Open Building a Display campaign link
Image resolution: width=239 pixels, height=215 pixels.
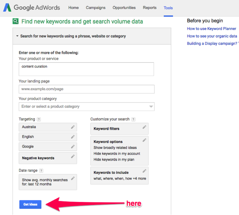(x=213, y=43)
